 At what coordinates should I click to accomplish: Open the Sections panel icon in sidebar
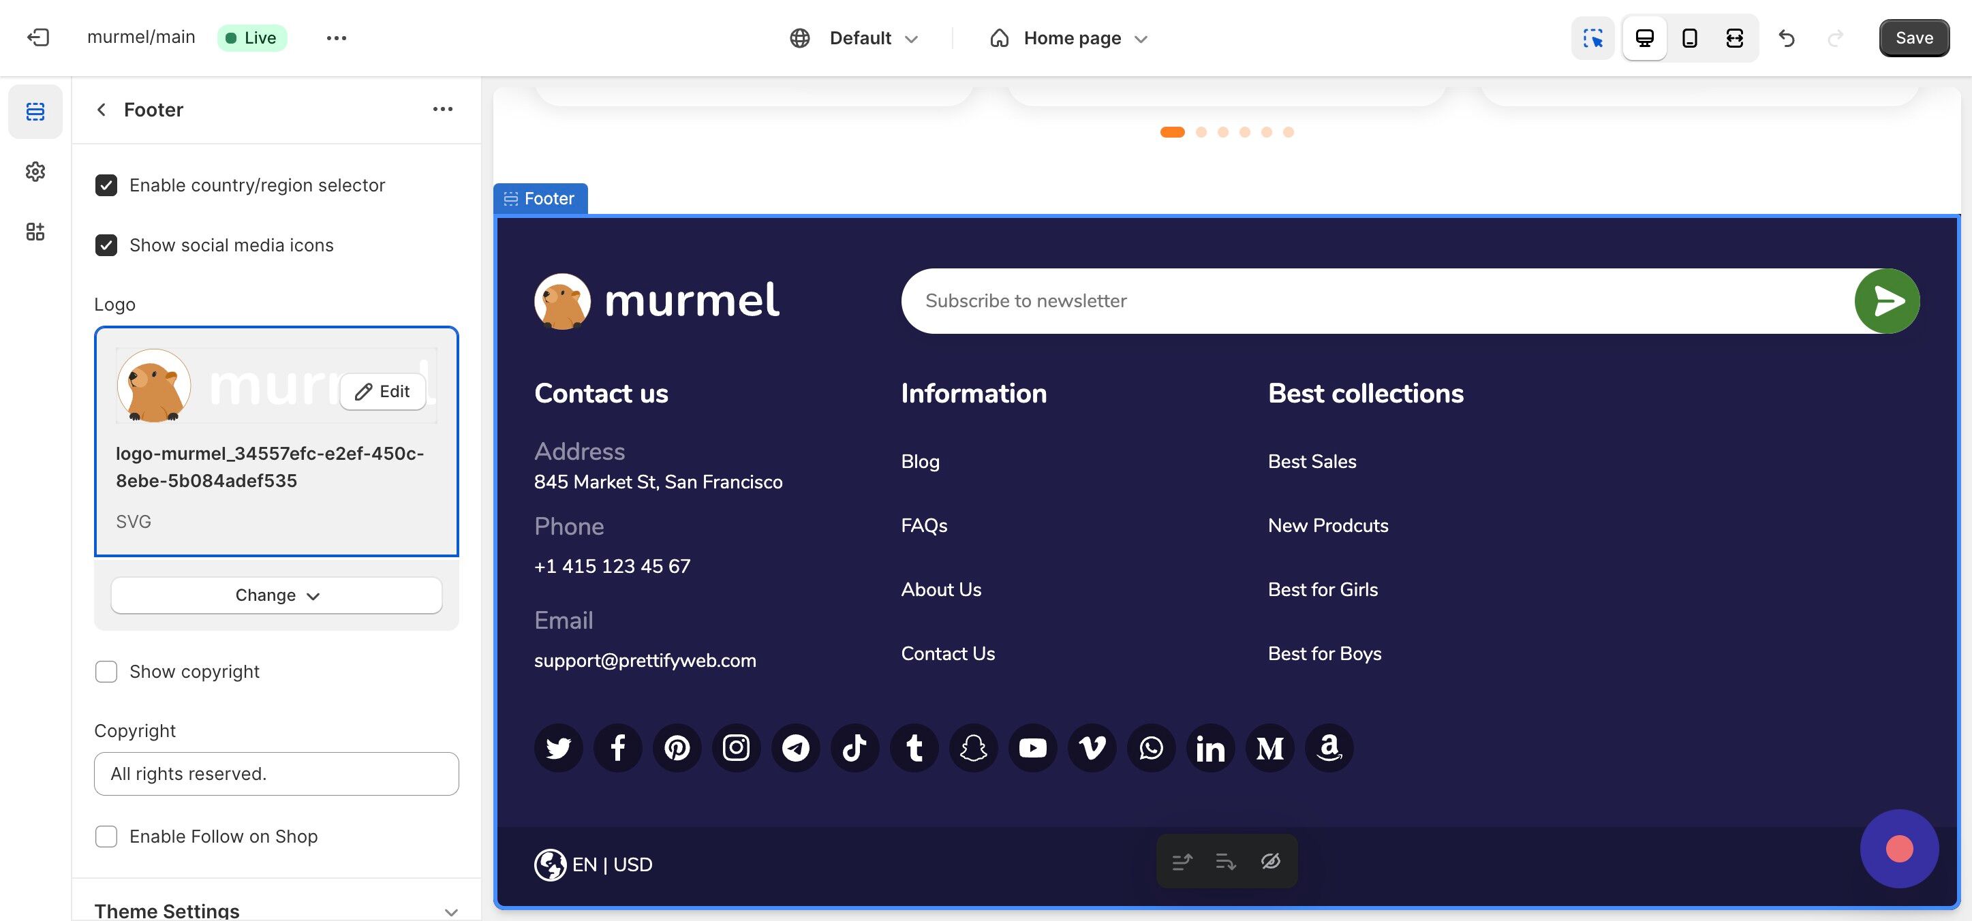pos(35,112)
